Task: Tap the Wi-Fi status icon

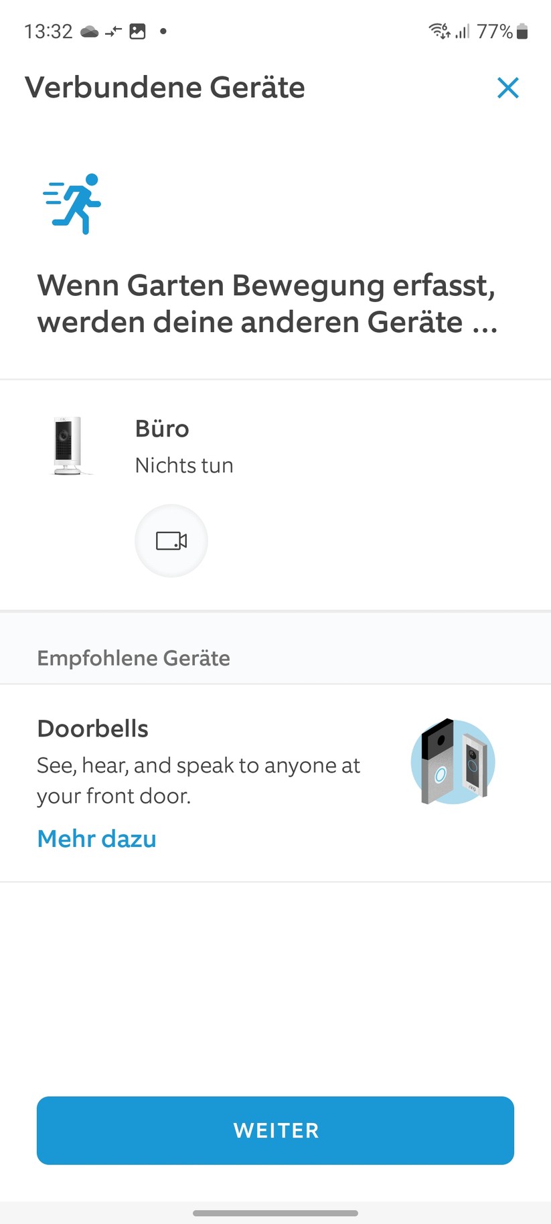Action: click(439, 31)
